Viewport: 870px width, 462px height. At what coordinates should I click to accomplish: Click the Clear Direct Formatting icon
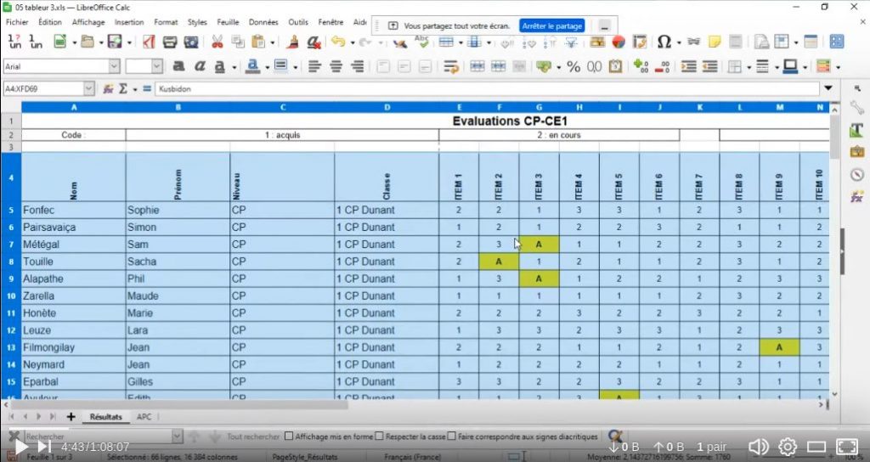314,42
